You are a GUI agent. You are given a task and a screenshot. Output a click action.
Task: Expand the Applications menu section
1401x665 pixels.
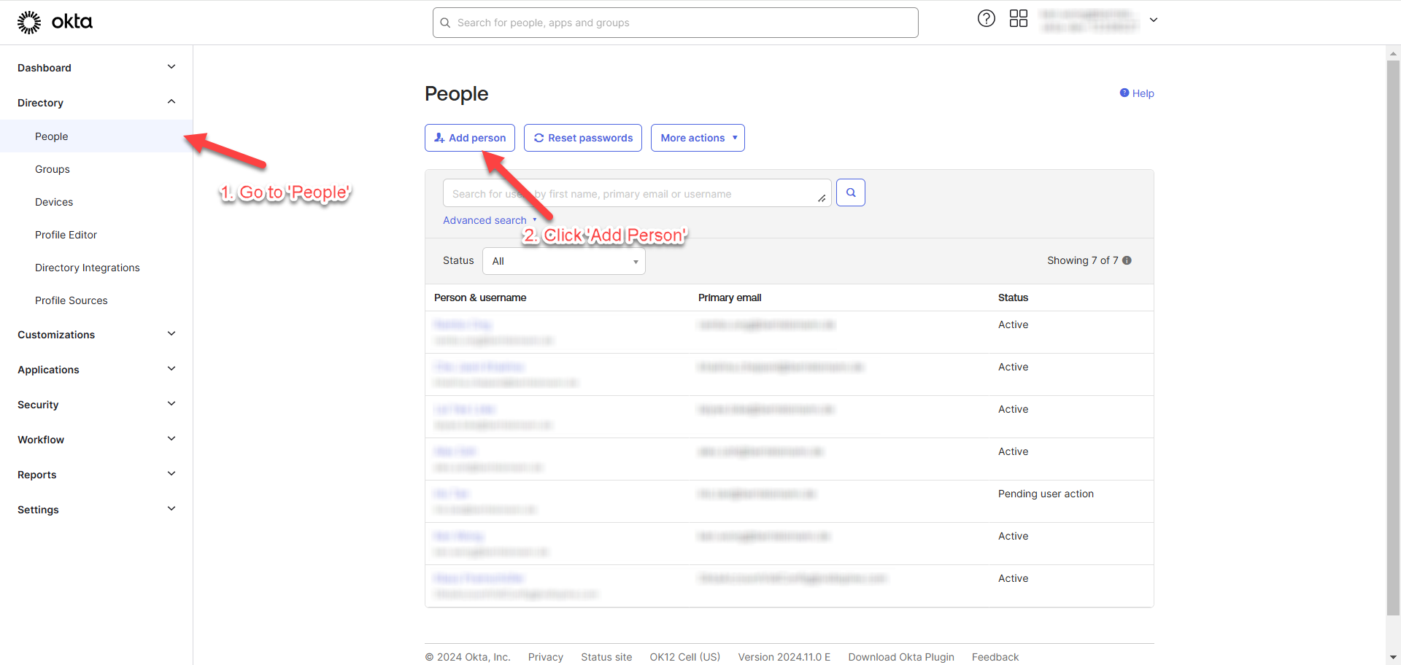[x=171, y=369]
